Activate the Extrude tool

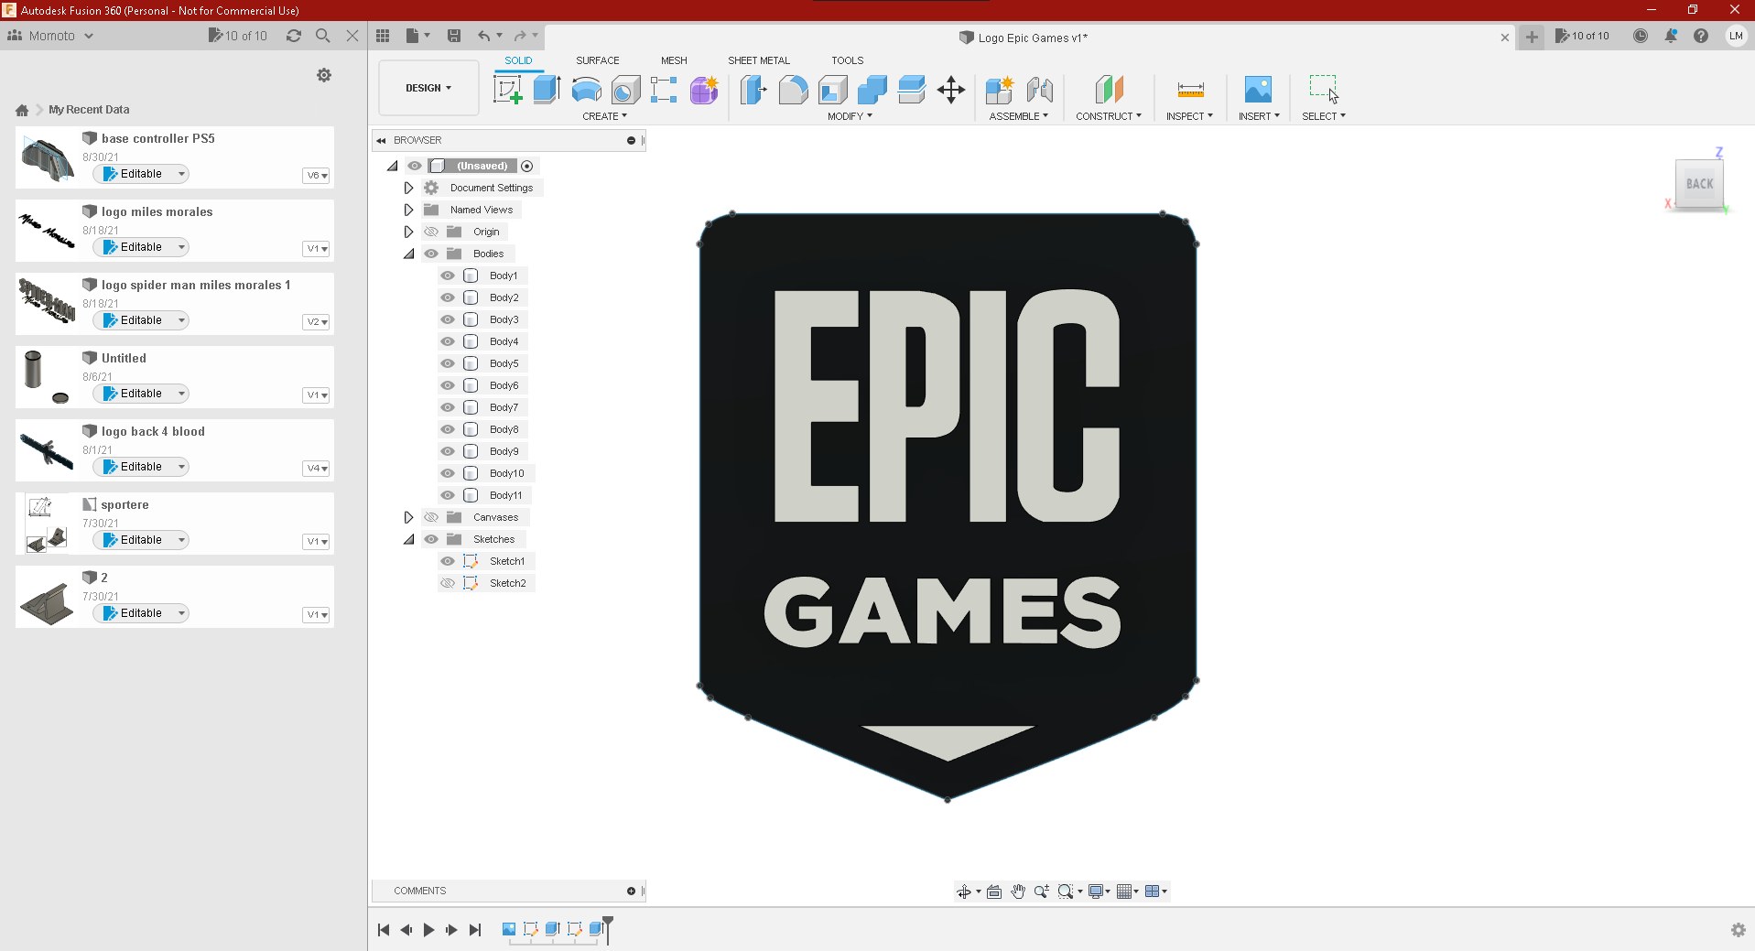pyautogui.click(x=547, y=90)
